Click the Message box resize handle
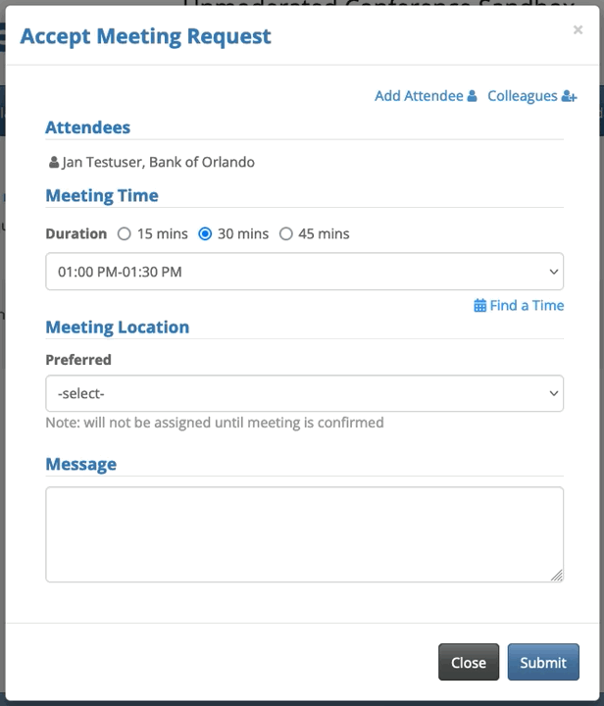Image resolution: width=604 pixels, height=706 pixels. (557, 576)
